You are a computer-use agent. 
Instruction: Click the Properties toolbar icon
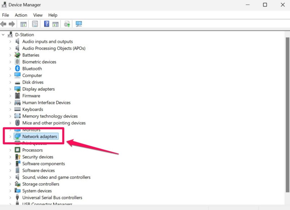[35, 24]
